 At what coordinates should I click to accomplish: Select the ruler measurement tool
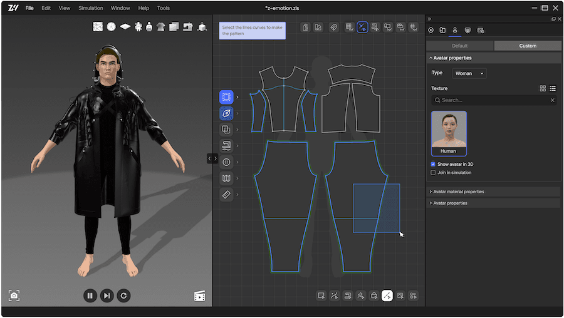pos(226,195)
